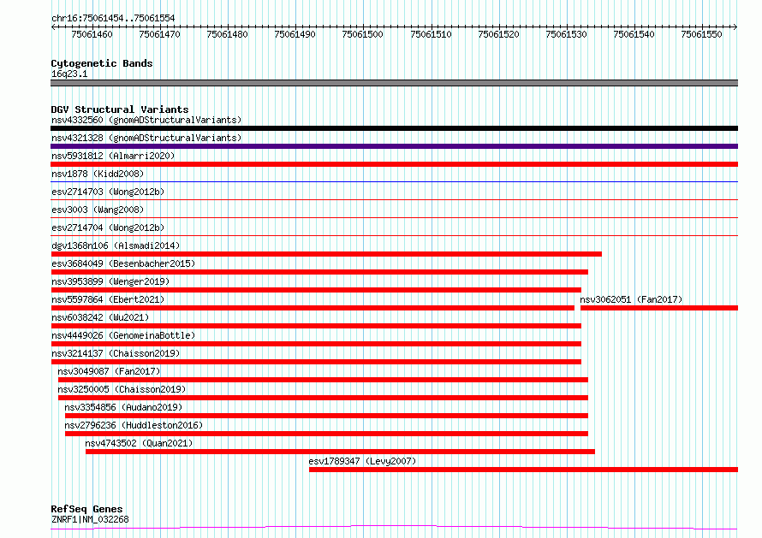
Task: Click nsv4743502 (Quan2021) label
Action: (139, 443)
